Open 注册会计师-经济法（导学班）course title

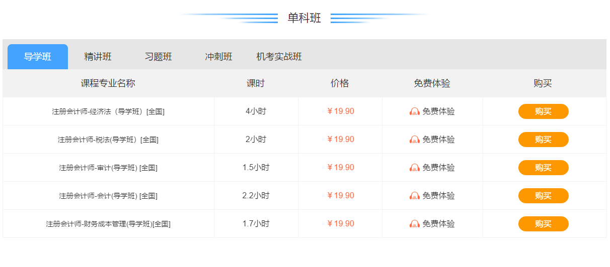[x=108, y=111]
